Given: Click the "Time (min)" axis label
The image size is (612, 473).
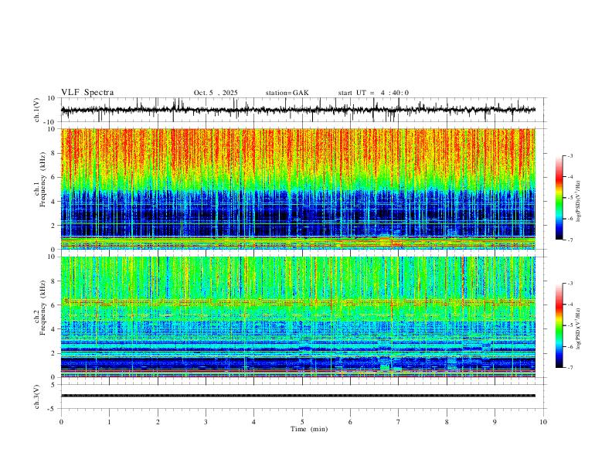Looking at the screenshot, I should click(309, 429).
